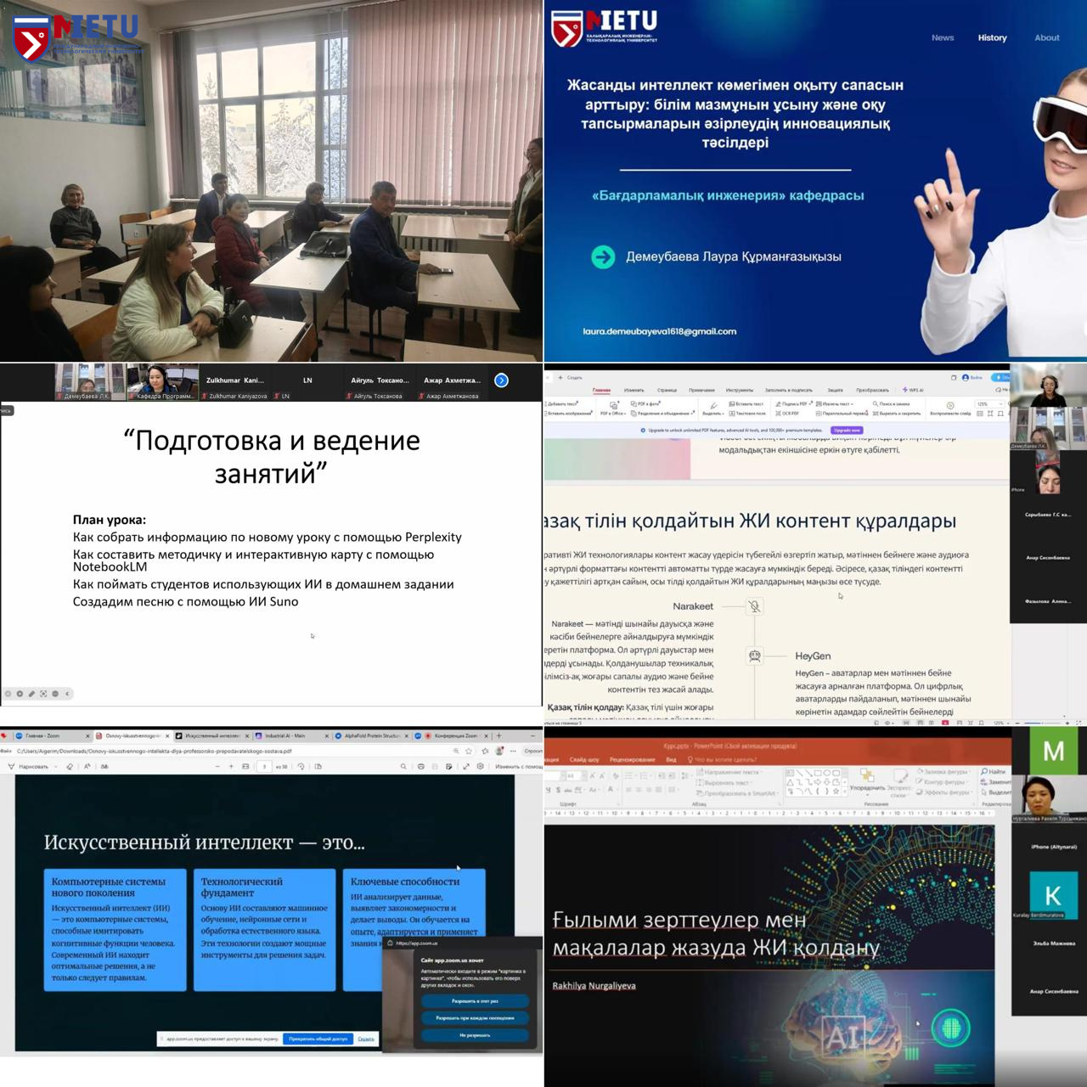Click the browser new tab plus button

click(x=498, y=736)
